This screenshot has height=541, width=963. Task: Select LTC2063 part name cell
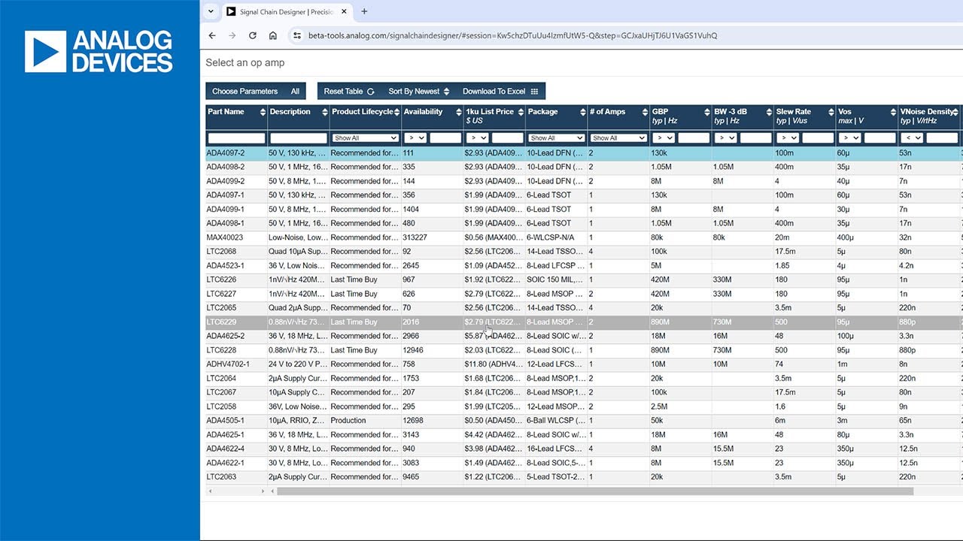click(236, 477)
